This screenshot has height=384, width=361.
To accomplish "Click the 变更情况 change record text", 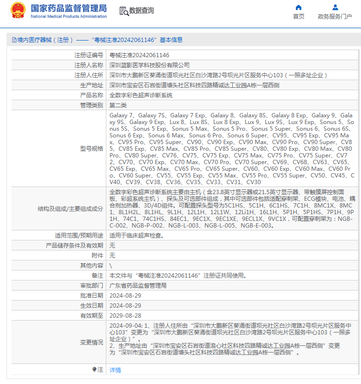I will click(x=230, y=339).
